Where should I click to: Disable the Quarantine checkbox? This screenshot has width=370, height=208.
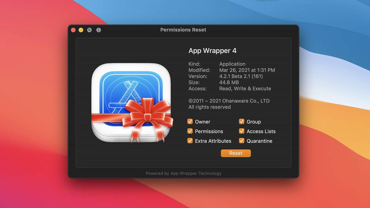[x=242, y=141]
